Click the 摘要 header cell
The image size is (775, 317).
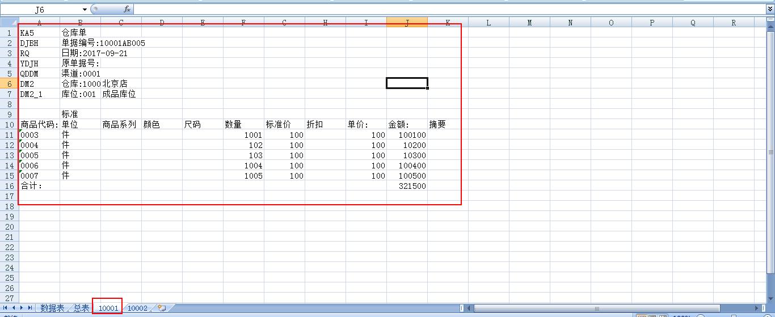[x=448, y=124]
